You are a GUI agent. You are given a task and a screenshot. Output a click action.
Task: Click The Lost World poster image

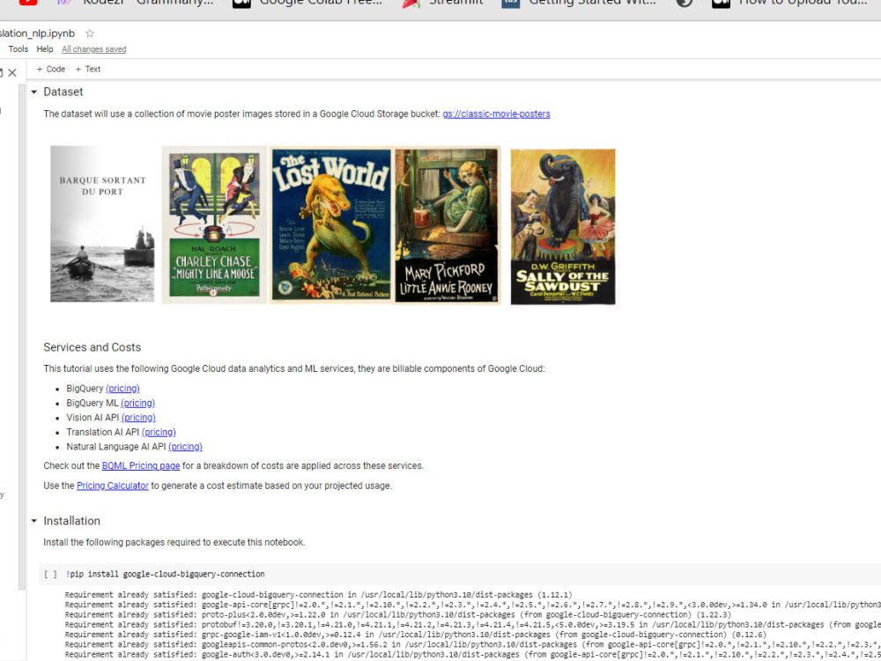[331, 225]
